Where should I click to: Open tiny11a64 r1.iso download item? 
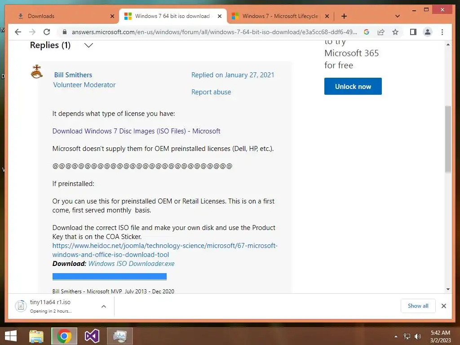[x=56, y=306]
